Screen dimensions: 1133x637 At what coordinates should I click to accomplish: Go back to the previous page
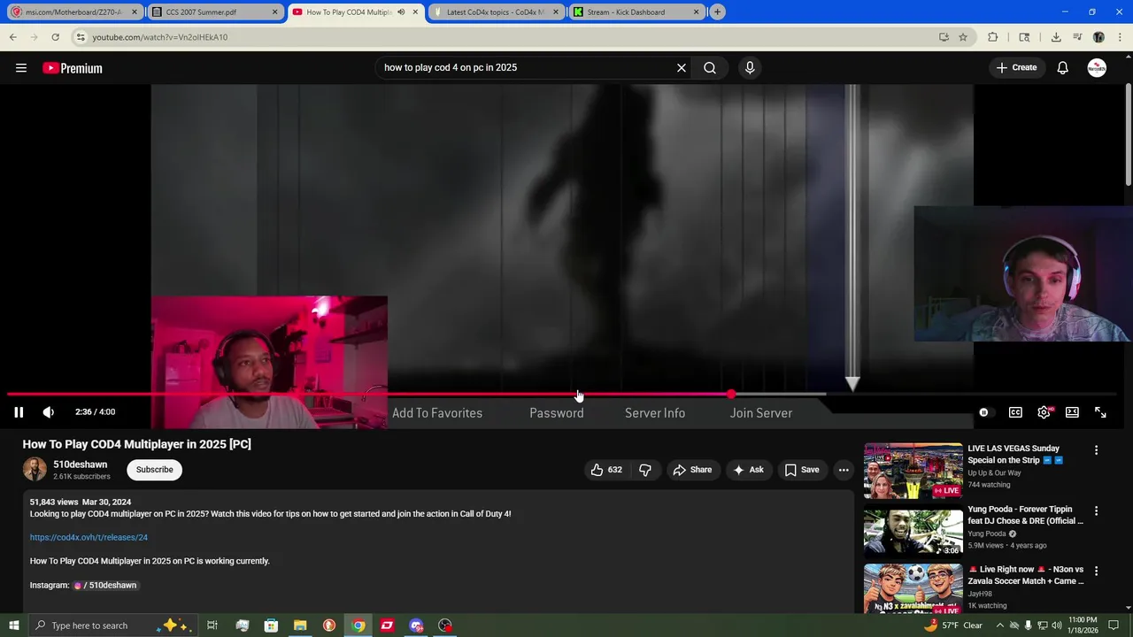tap(13, 37)
